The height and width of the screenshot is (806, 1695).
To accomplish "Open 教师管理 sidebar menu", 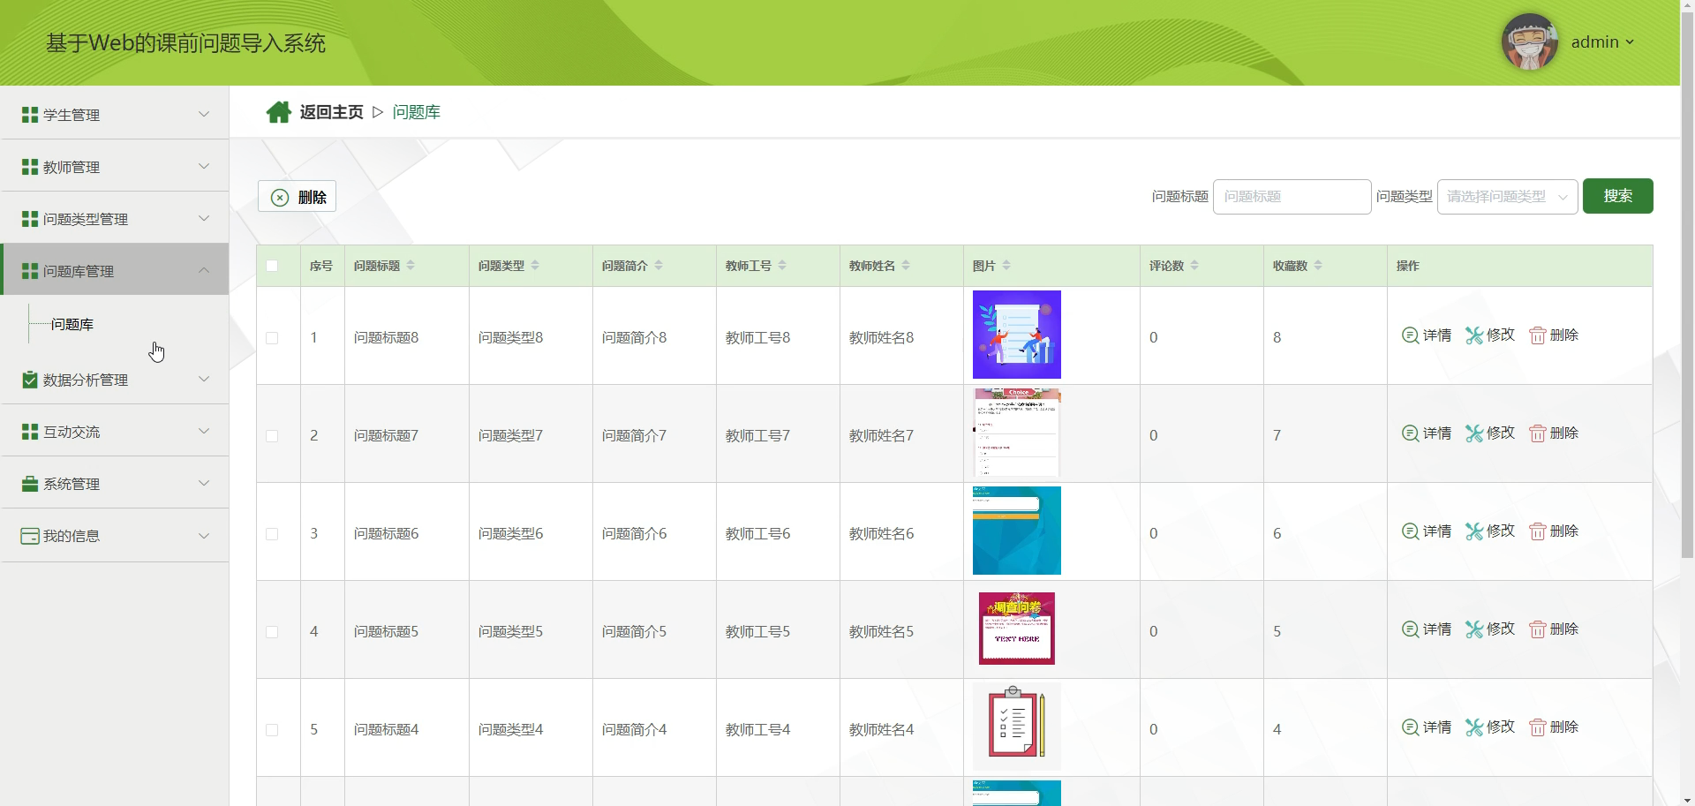I will click(115, 166).
